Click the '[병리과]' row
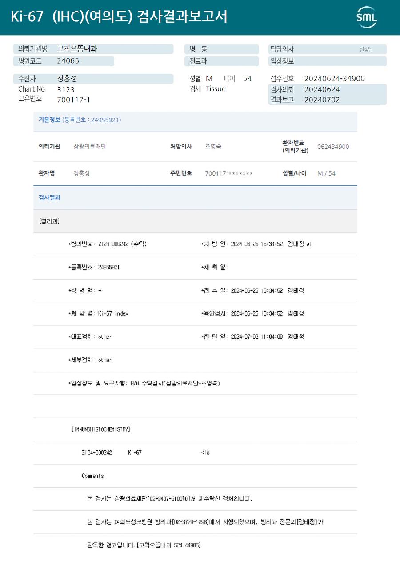The width and height of the screenshot is (400, 565). (195, 221)
